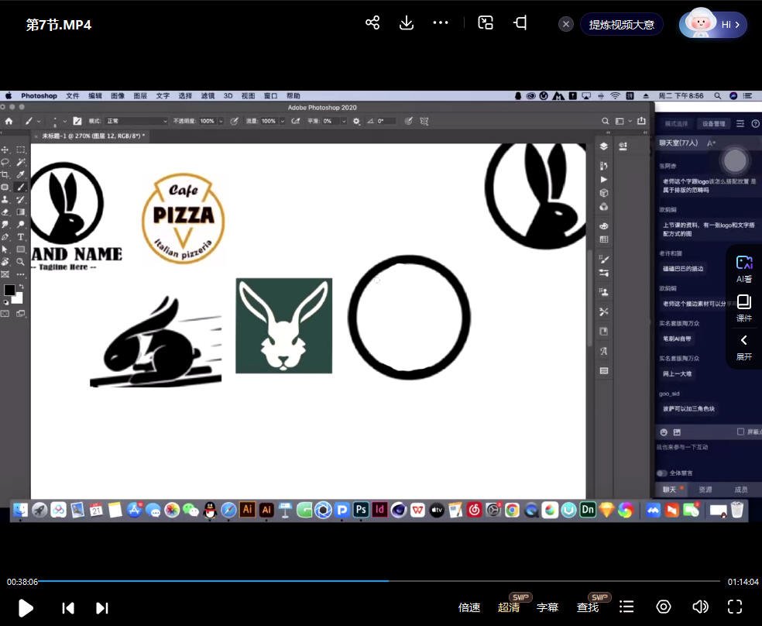Open the 滤镜 menu in Photoshop
This screenshot has height=626, width=762.
[x=208, y=96]
